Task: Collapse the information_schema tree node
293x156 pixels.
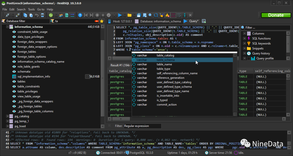Action: 7,27
